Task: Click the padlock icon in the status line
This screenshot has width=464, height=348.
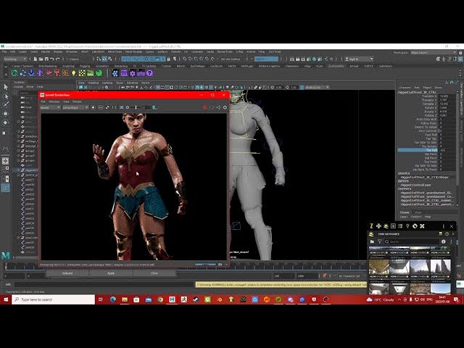Action: point(169,59)
